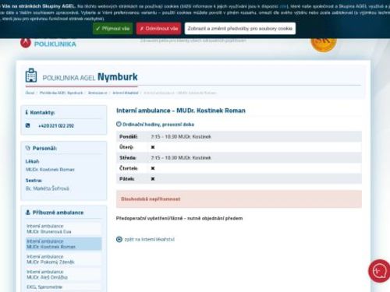Viewport: 390px width, 292px height.
Task: Click the info icon next to Kontakty
Action: click(x=27, y=112)
